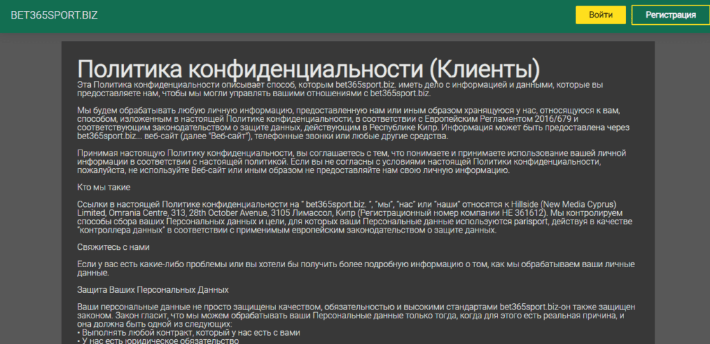Go to BET365SPORT.BIZ site logo
The height and width of the screenshot is (344, 710).
pos(54,15)
